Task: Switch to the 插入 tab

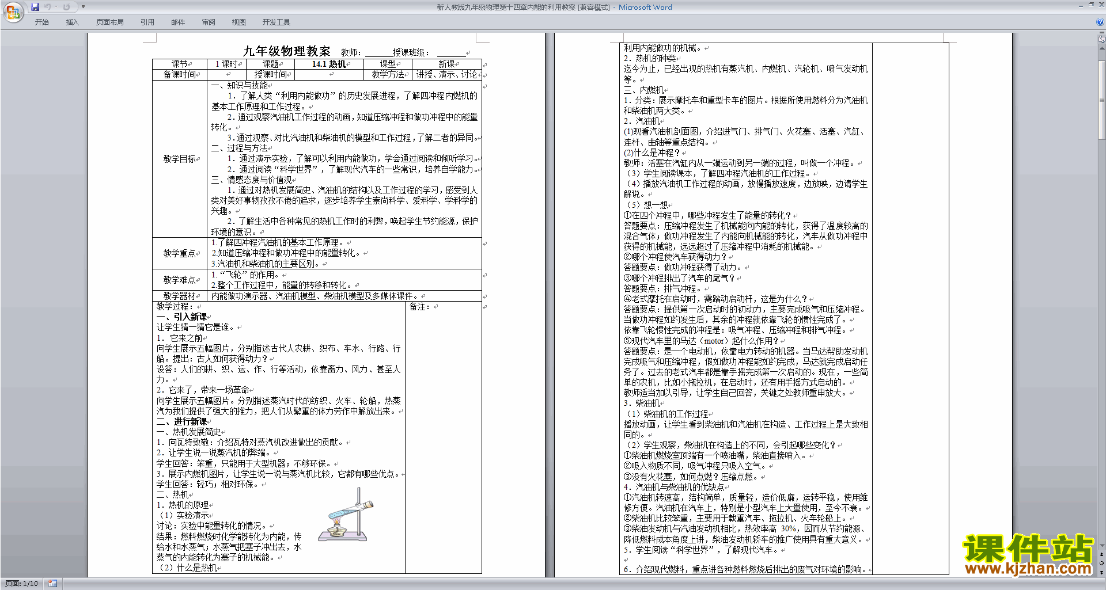Action: point(72,22)
